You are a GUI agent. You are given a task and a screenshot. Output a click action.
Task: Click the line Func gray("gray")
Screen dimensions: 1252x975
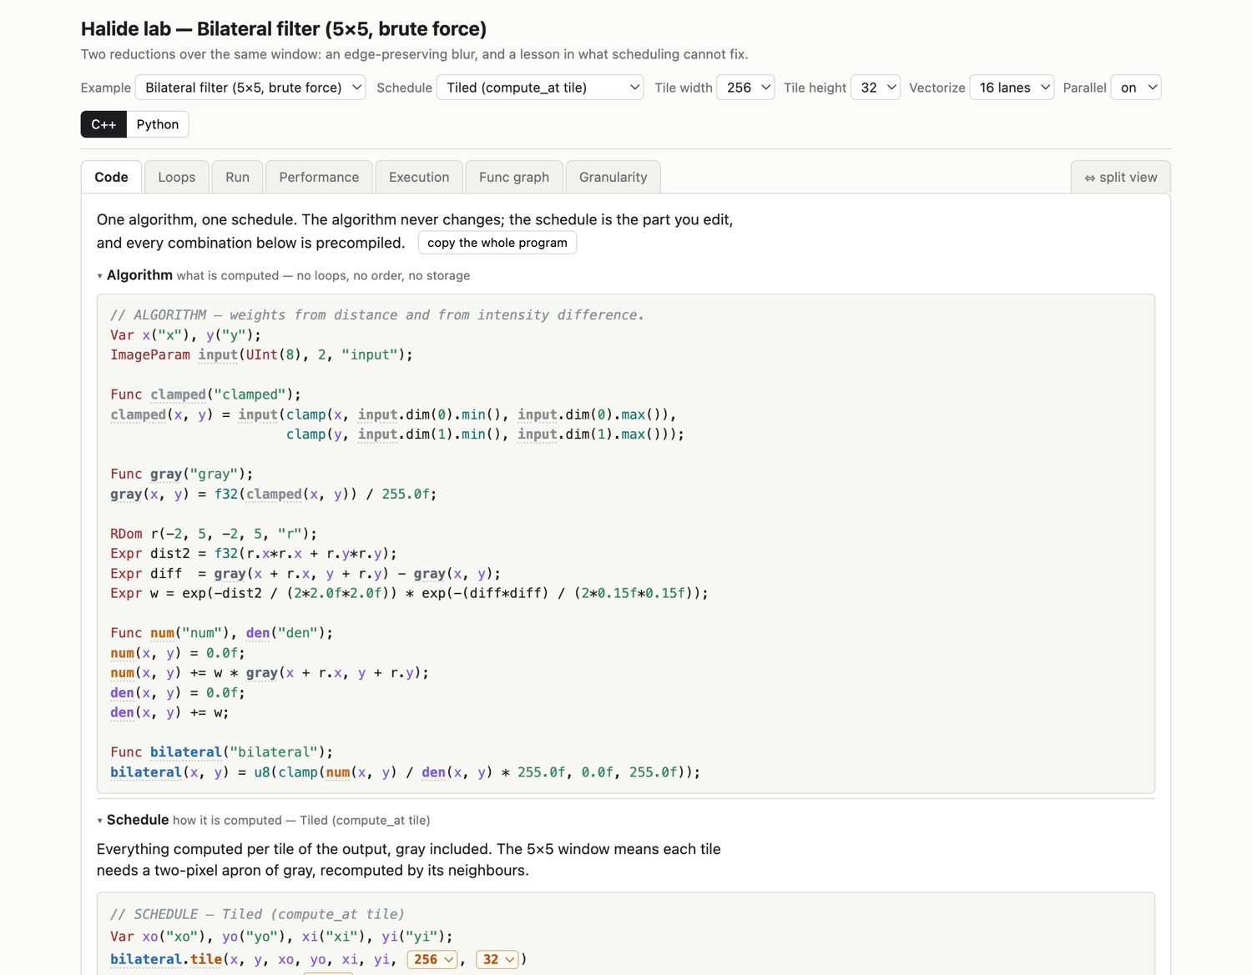(x=182, y=474)
